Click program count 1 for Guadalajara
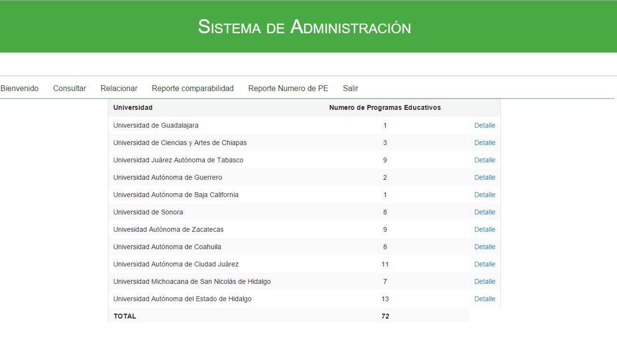617x347 pixels. coord(385,125)
